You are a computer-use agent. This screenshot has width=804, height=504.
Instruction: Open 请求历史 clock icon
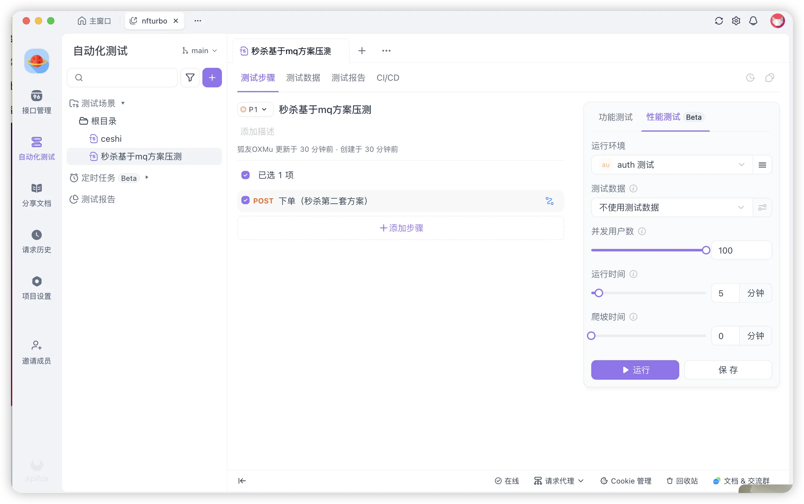coord(36,235)
